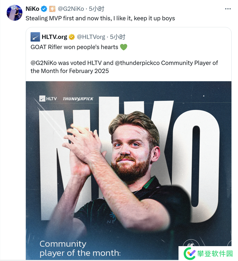
Task: Click the 攀登软件园 watermark logo
Action: click(208, 254)
